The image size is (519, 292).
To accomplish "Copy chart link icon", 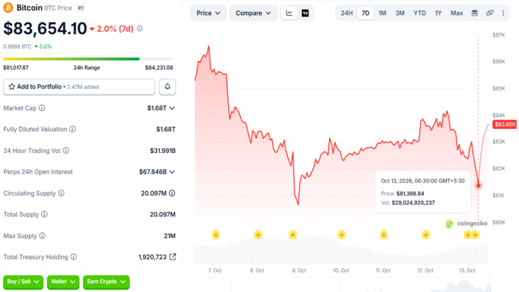I will 489,14.
